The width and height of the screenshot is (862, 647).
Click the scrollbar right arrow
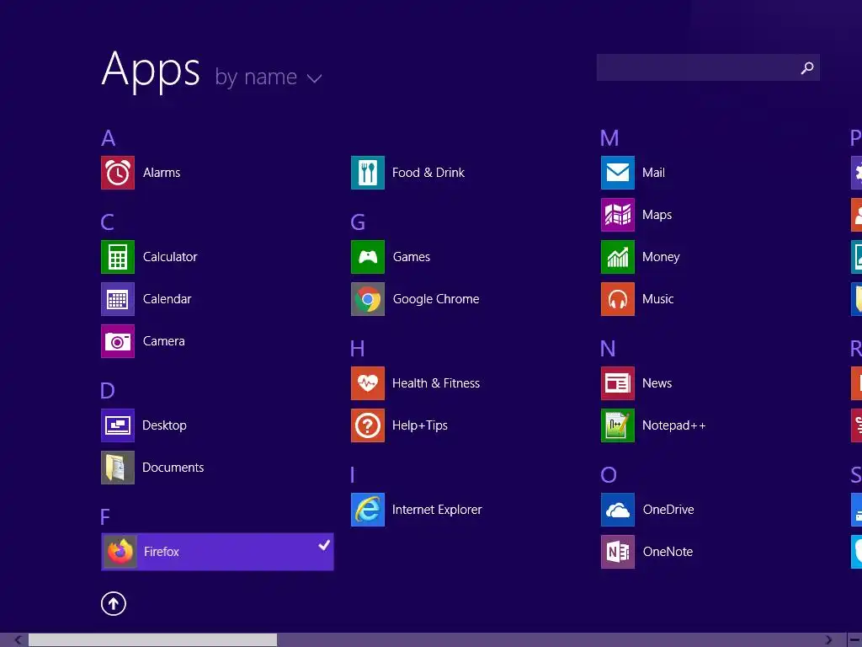pyautogui.click(x=828, y=640)
